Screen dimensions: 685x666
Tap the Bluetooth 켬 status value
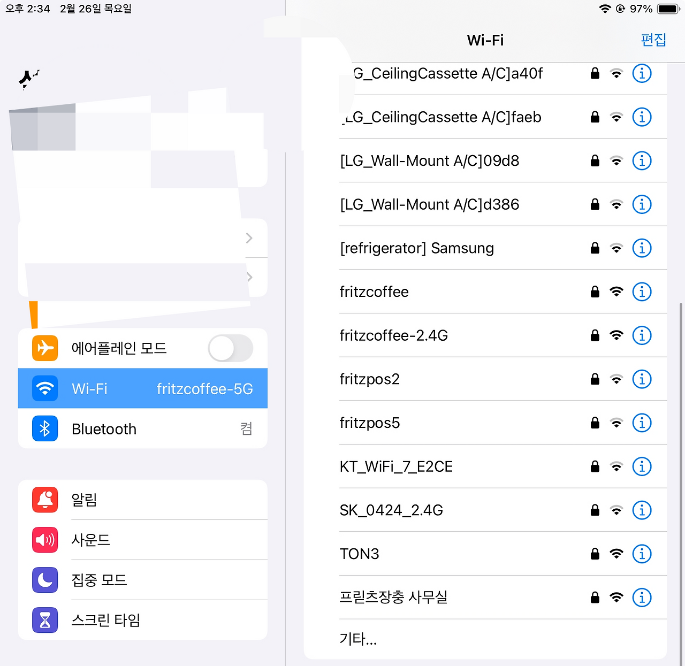point(246,428)
